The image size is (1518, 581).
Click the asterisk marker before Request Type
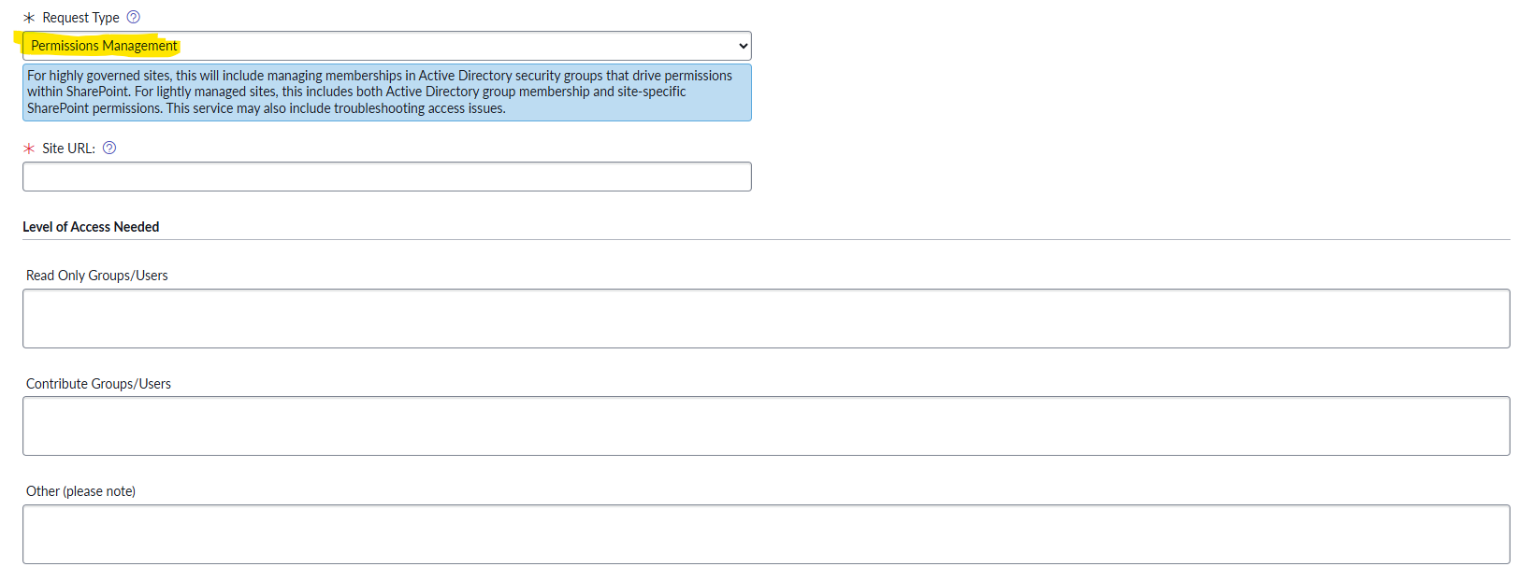(29, 18)
